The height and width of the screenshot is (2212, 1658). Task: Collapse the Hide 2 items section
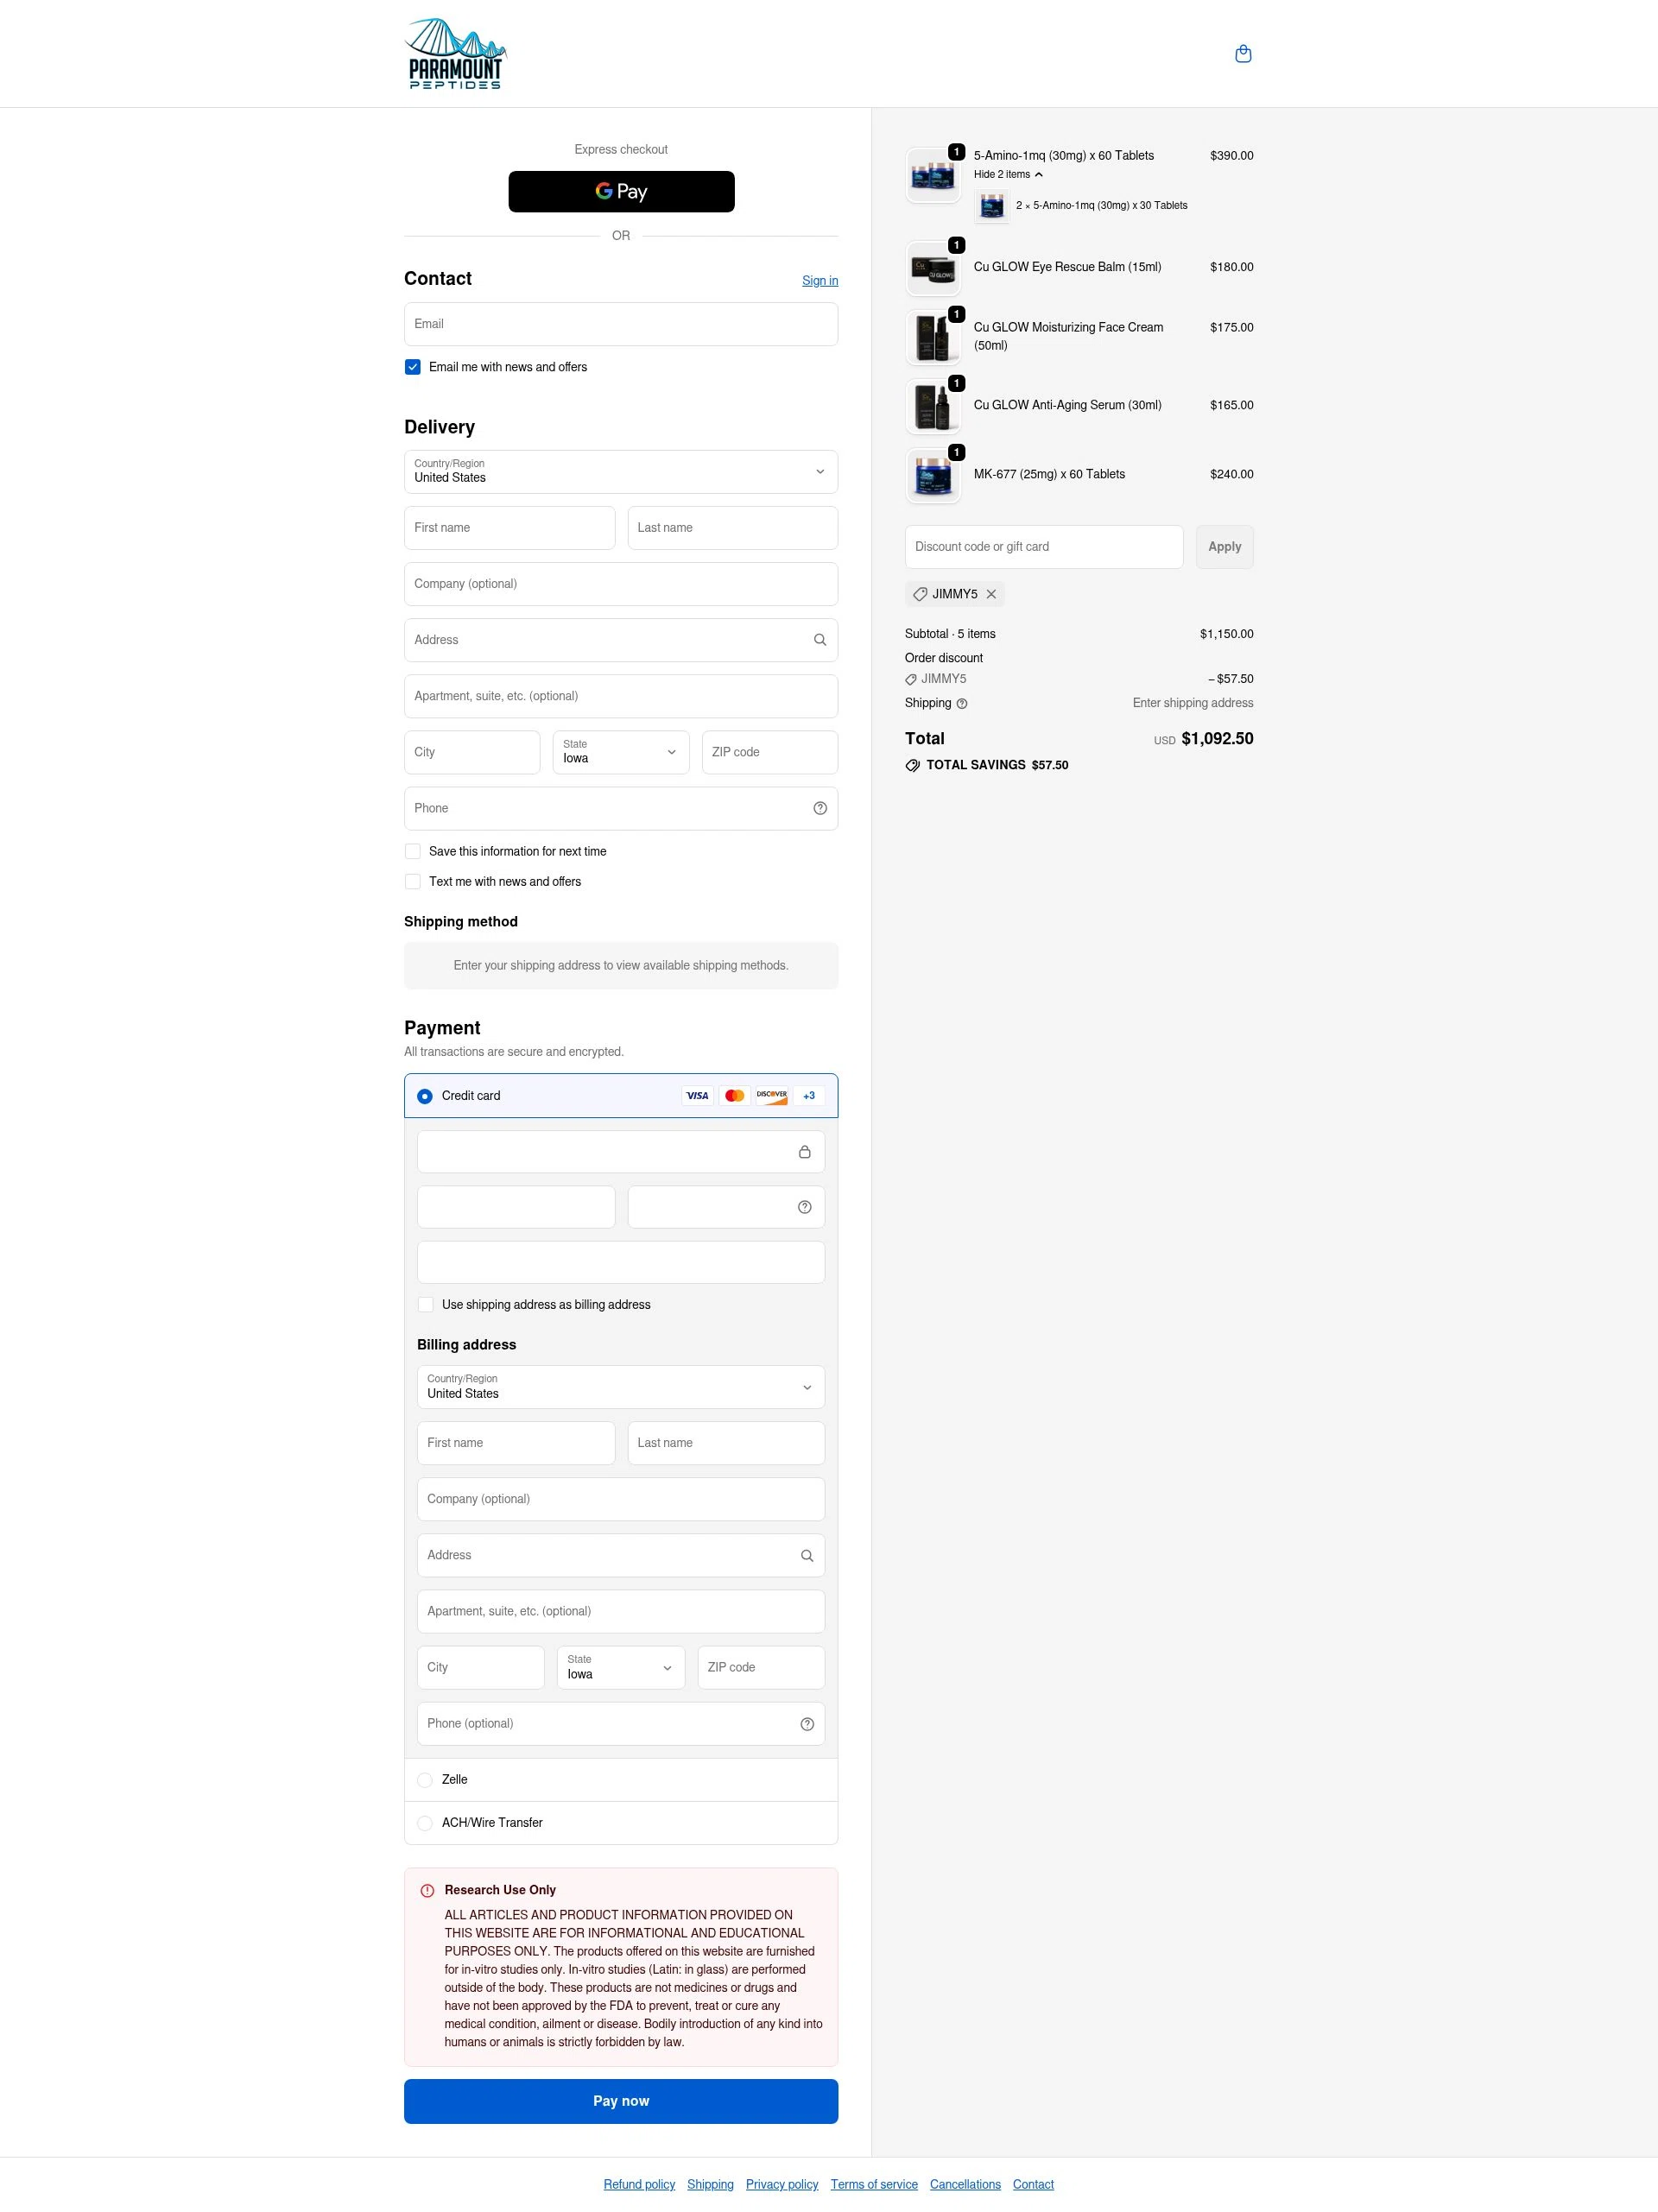pyautogui.click(x=1007, y=174)
